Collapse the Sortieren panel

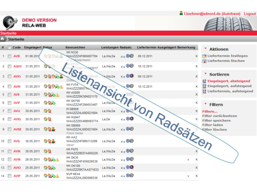pyautogui.click(x=205, y=74)
